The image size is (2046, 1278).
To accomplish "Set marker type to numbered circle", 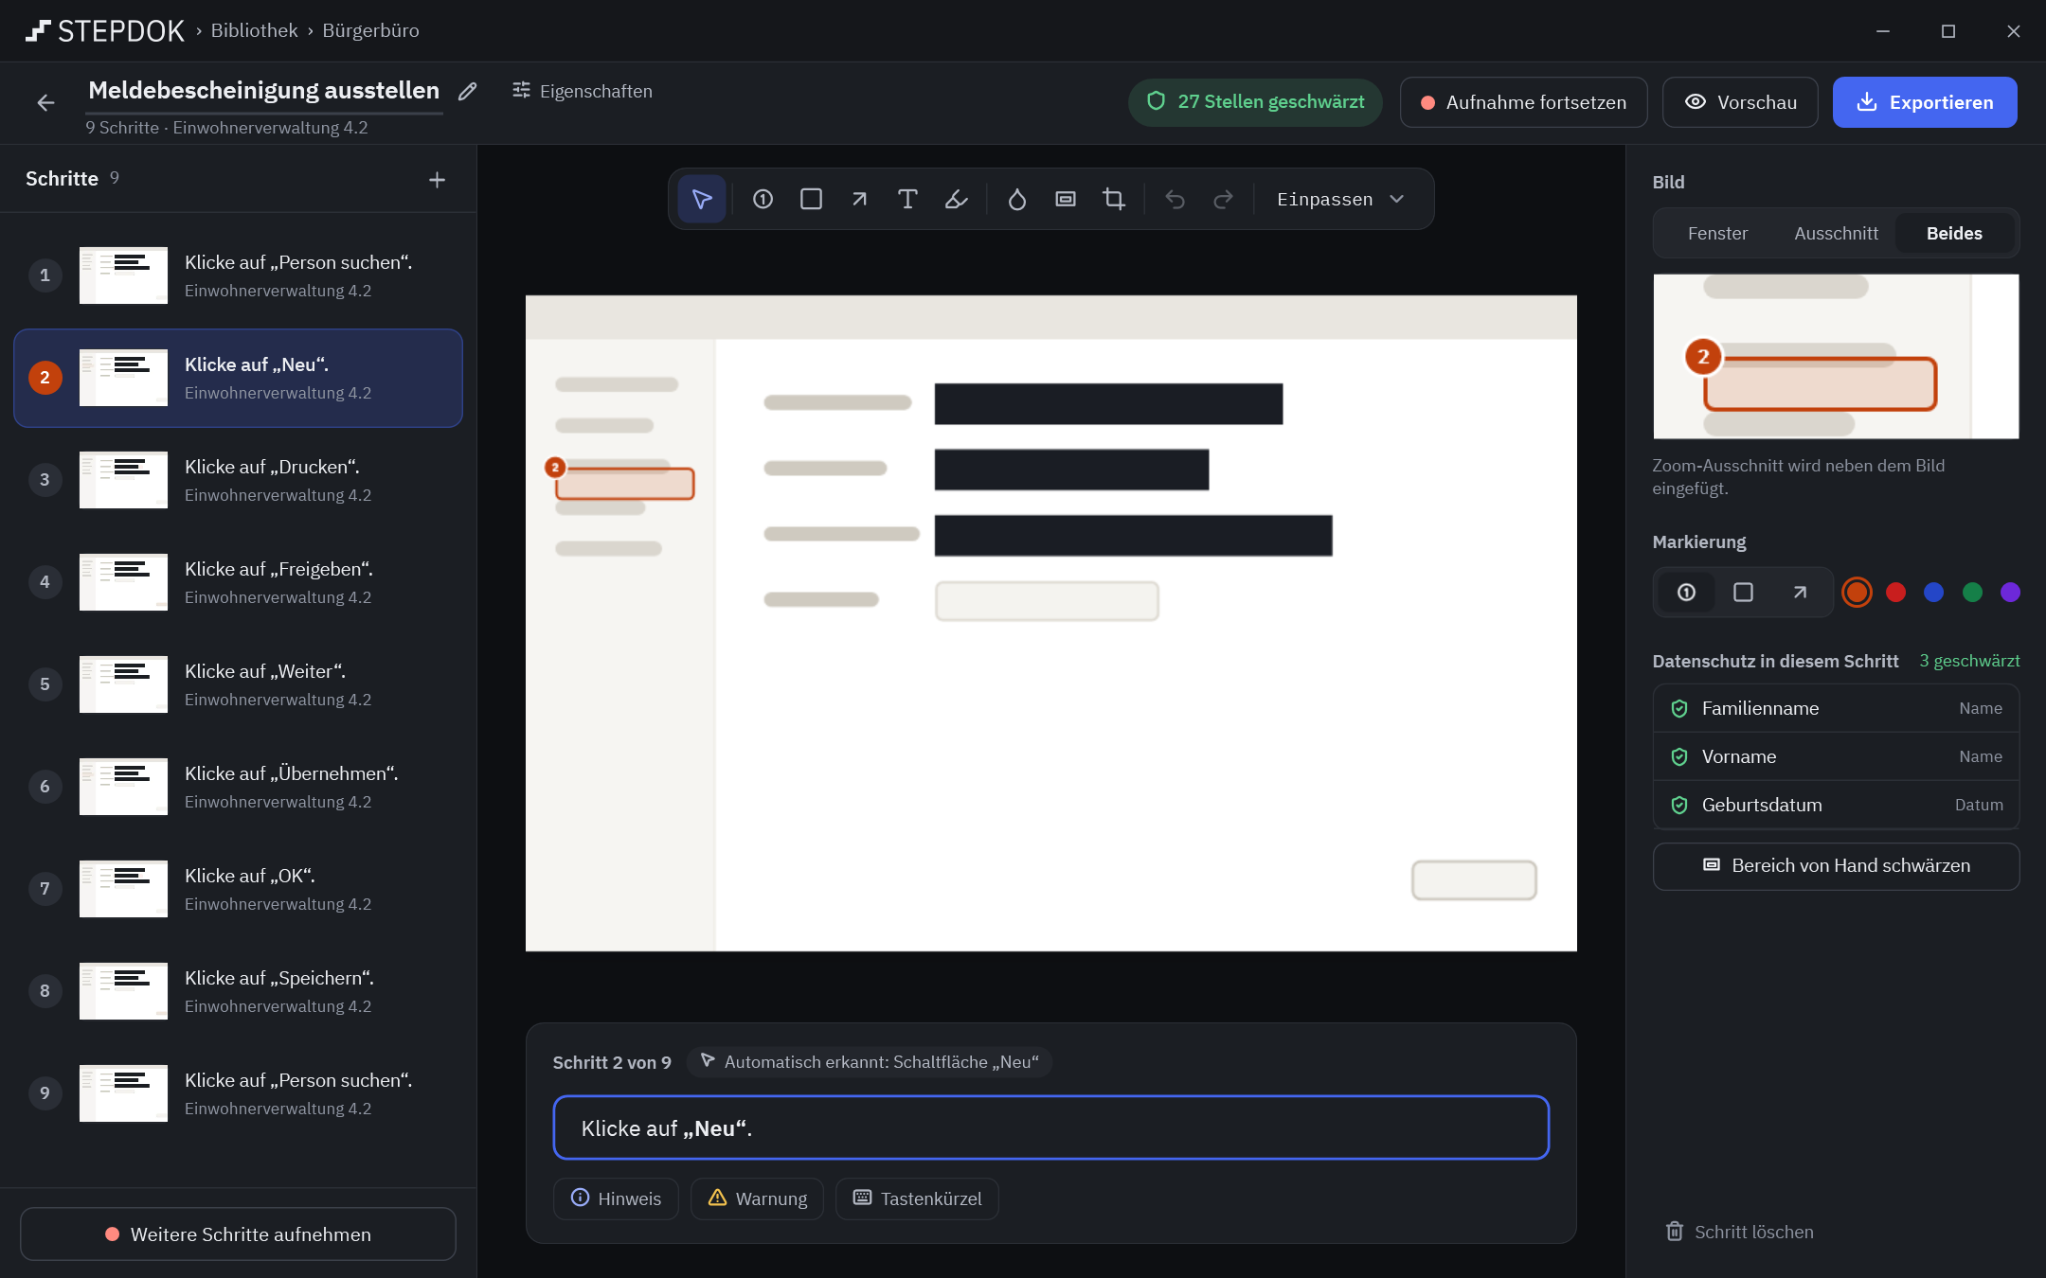I will pos(1686,593).
